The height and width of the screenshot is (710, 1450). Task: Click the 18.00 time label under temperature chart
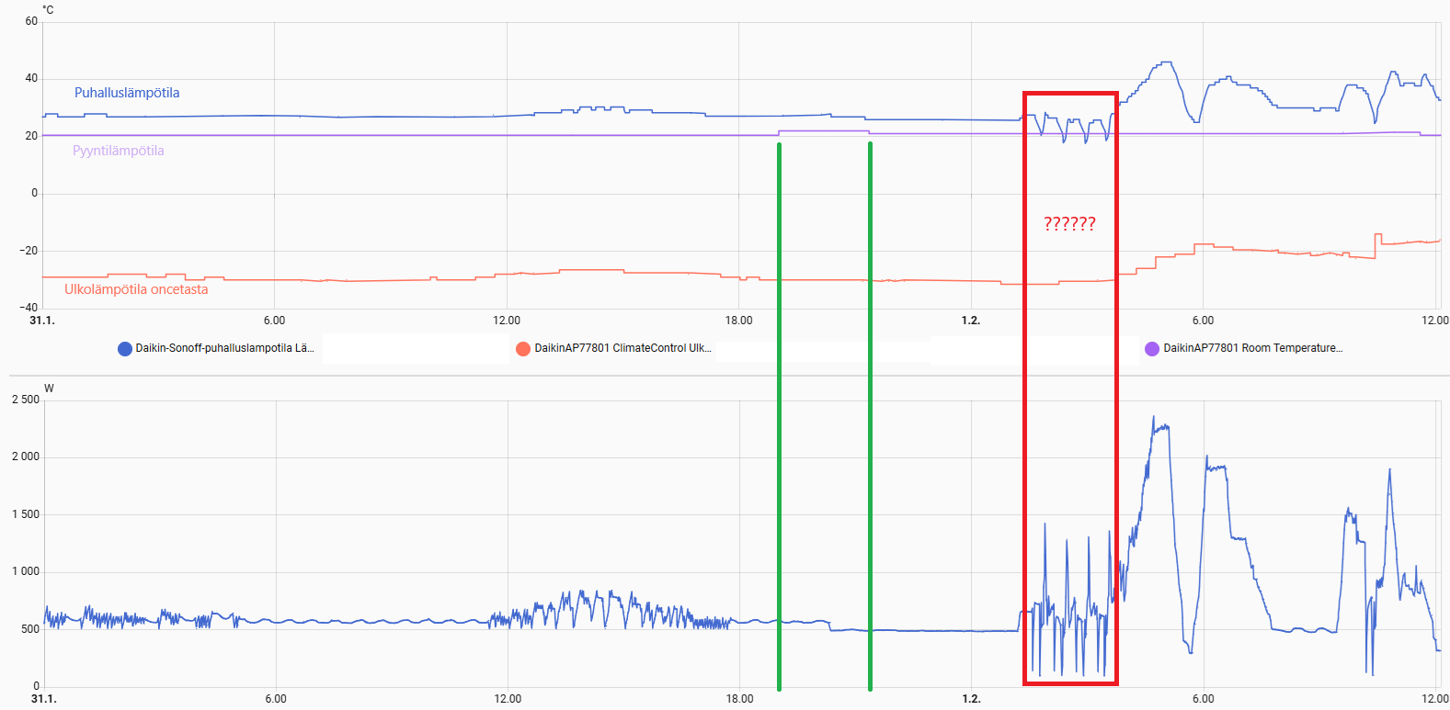click(738, 321)
